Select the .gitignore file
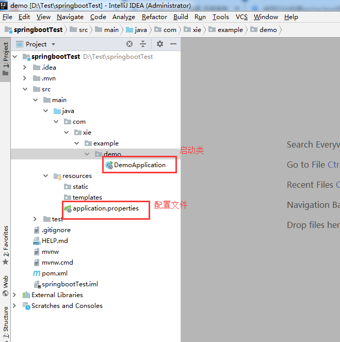 pos(56,230)
